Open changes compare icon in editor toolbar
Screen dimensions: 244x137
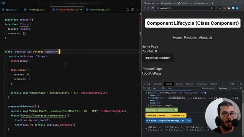point(128,10)
